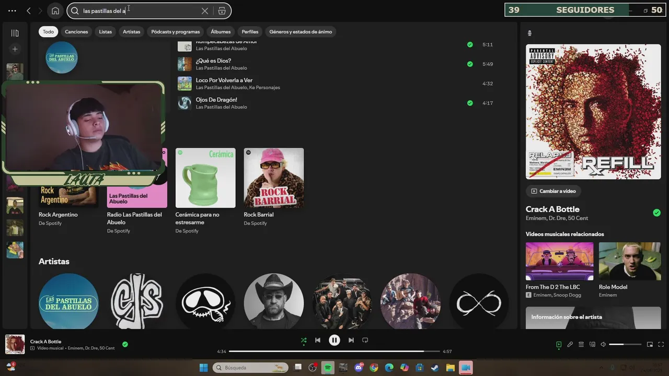Open artist with cowboy hat photo
Screen dimensions: 669x376
coord(274,301)
